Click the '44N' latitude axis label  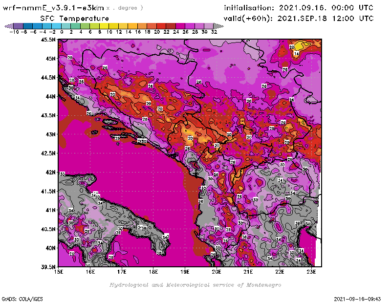coord(50,96)
